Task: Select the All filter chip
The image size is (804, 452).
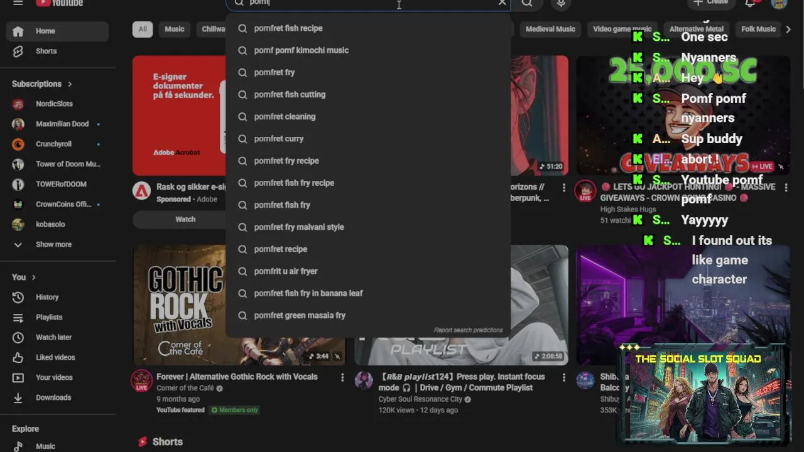Action: 143,29
